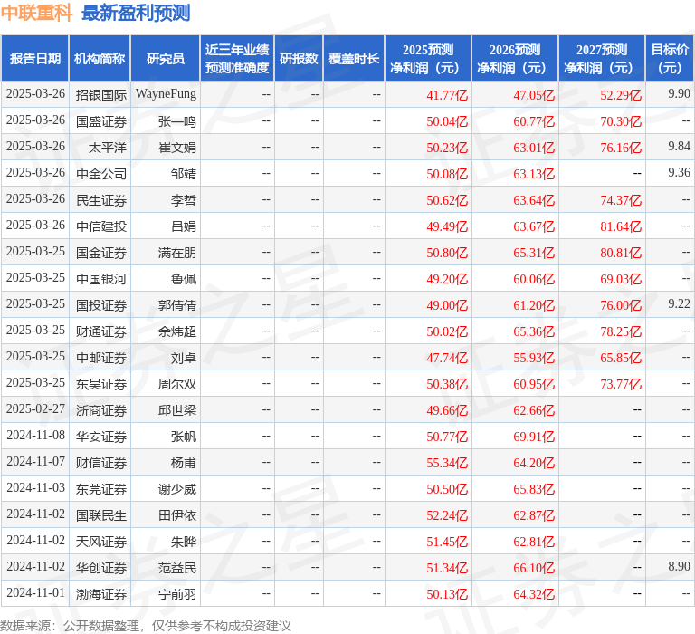This screenshot has width=695, height=634.
Task: Click date 2024-11-03 cell
Action: pyautogui.click(x=35, y=487)
